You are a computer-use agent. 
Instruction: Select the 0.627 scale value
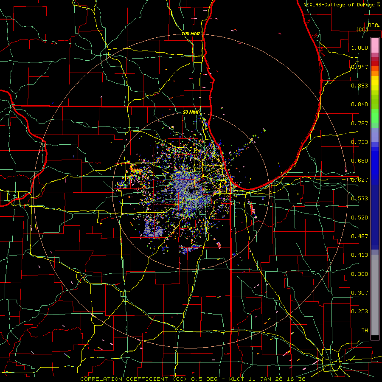tap(360, 180)
